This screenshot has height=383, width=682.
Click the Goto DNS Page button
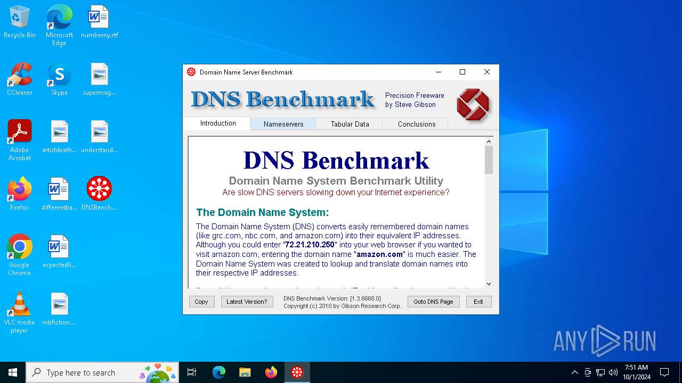433,302
